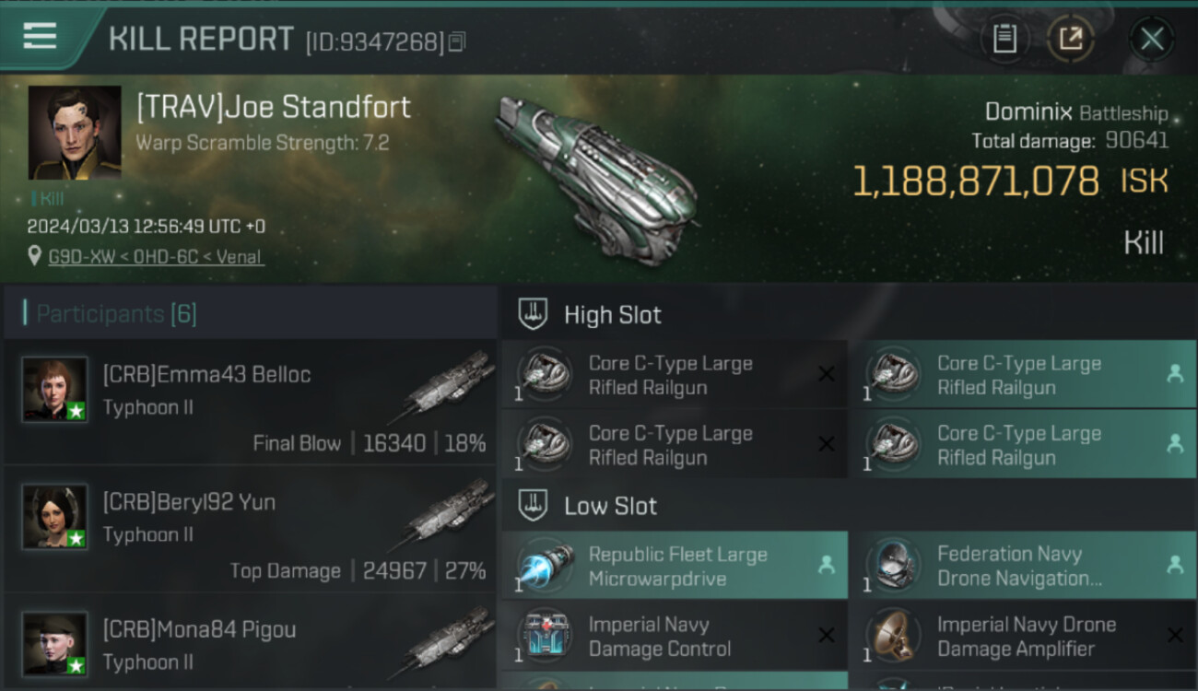
Task: Click the X on Imperial Navy Damage Control
Action: (827, 636)
